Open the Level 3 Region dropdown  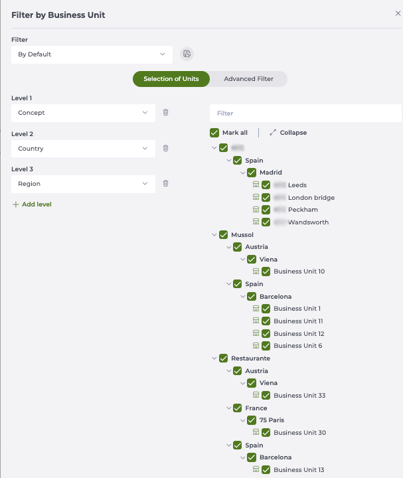pyautogui.click(x=83, y=184)
